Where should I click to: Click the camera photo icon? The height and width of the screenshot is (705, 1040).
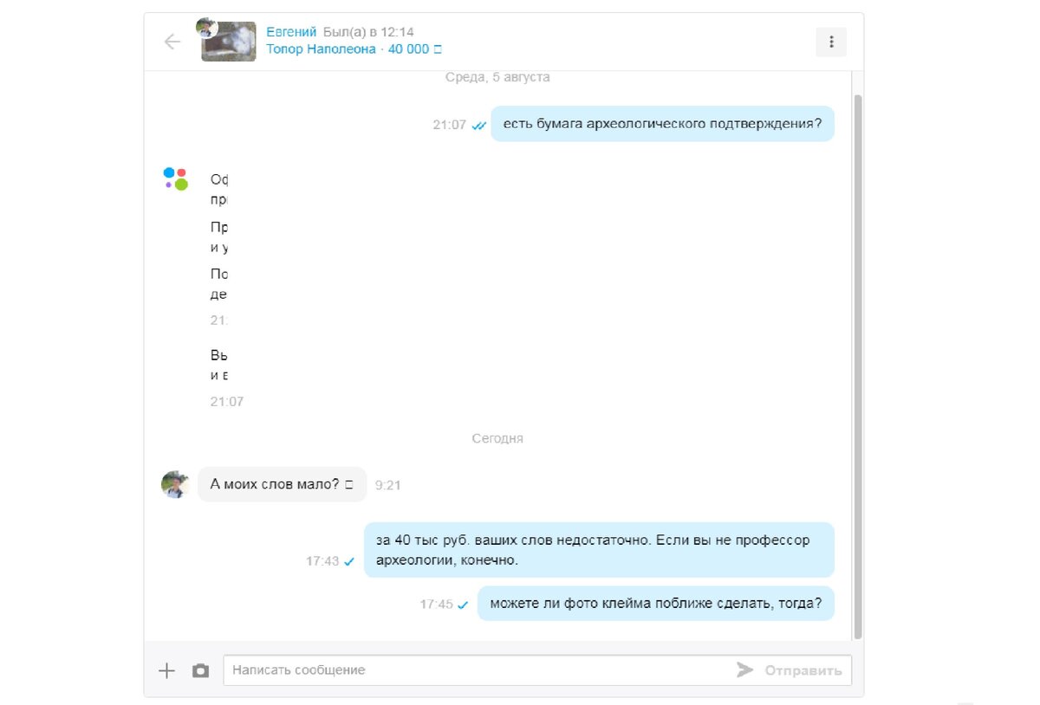click(x=200, y=670)
